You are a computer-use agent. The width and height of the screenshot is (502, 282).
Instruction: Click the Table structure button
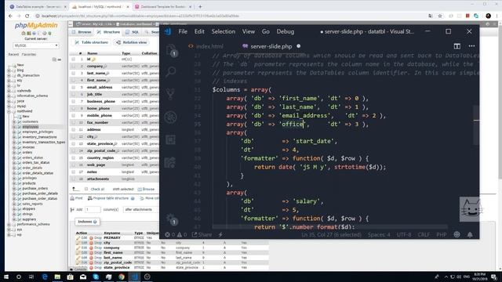click(92, 42)
